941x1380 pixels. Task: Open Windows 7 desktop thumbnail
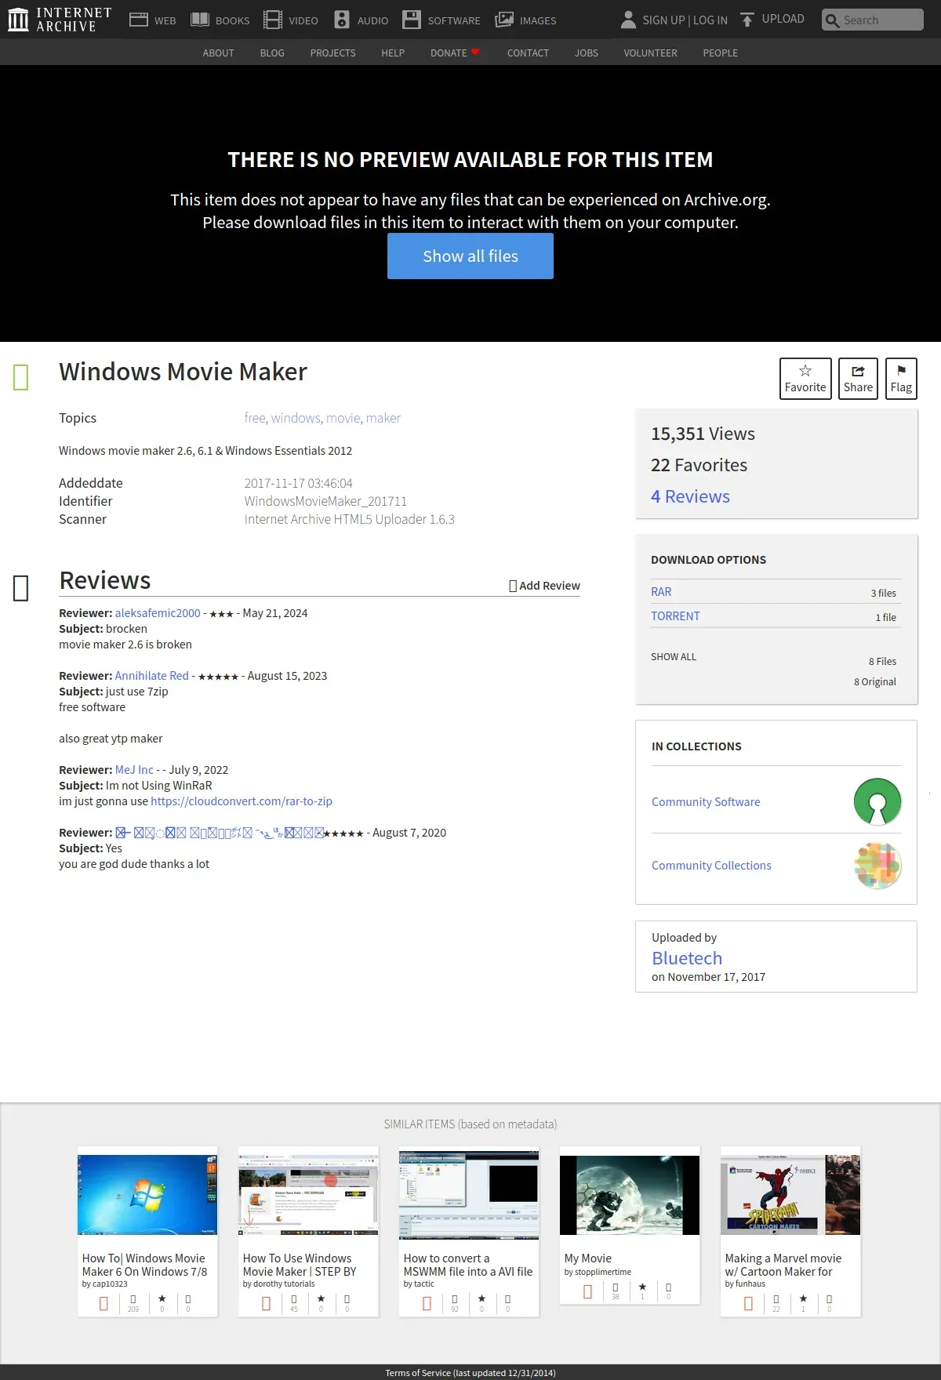(x=147, y=1194)
